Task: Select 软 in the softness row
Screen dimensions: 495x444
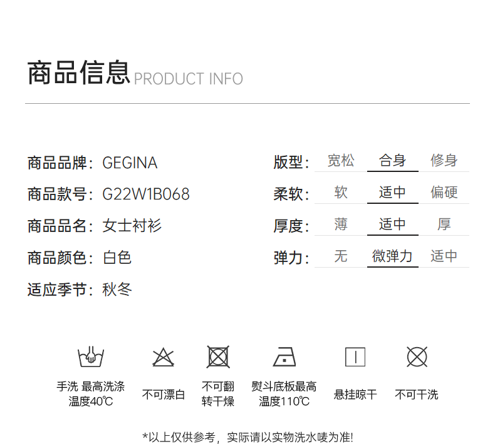Action: coord(341,193)
